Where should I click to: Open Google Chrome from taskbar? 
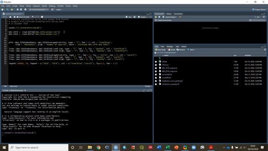click(98, 147)
